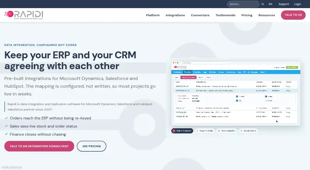Click the pink 'Create from template' button in demo

point(188,77)
